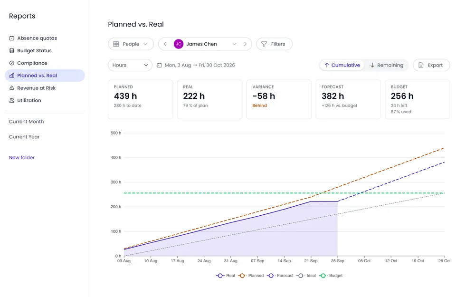The height and width of the screenshot is (297, 475).
Task: Go to next person with right chevron
Action: pyautogui.click(x=246, y=44)
